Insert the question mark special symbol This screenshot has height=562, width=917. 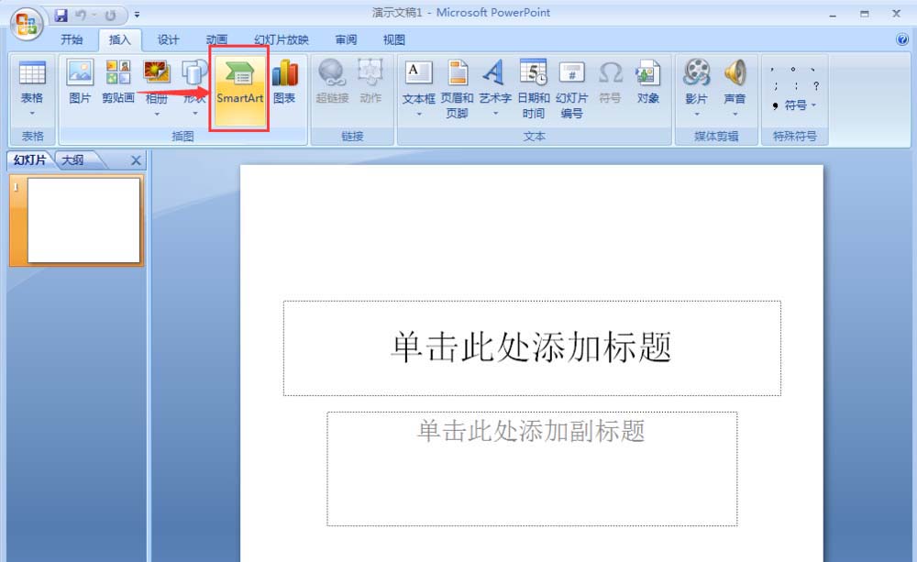(816, 86)
